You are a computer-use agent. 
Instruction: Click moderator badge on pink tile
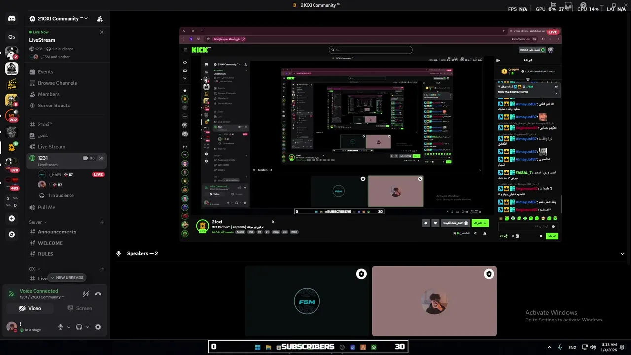tap(489, 274)
